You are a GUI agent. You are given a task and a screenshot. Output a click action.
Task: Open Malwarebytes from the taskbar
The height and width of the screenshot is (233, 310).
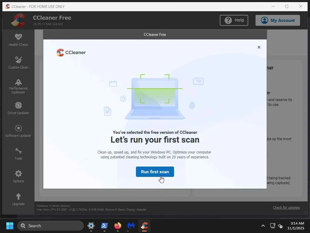[x=131, y=226]
